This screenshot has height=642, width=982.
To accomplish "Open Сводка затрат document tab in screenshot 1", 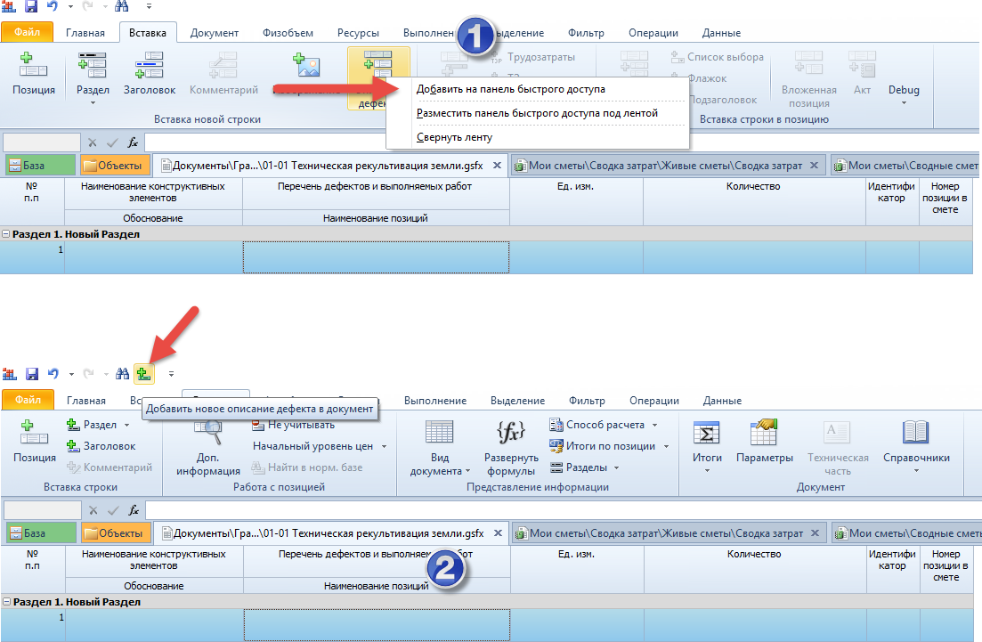I will click(668, 166).
